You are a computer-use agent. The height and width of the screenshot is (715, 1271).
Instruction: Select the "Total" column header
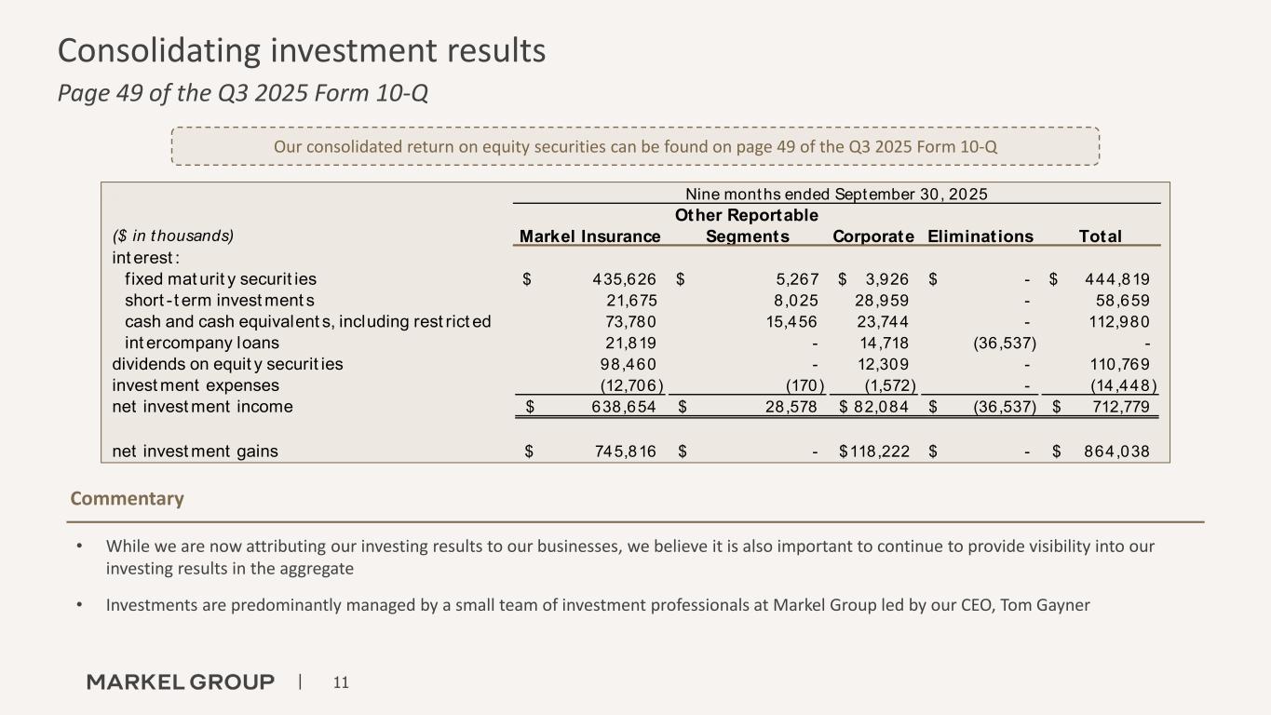click(x=1100, y=236)
